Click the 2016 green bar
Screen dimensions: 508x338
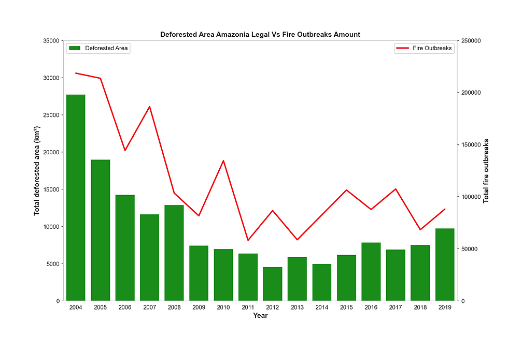[371, 272]
